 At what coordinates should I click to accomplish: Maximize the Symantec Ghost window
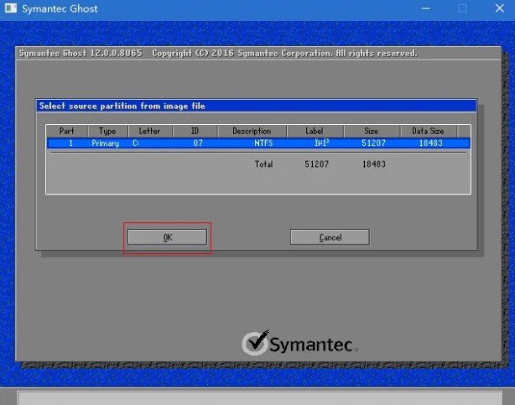[462, 8]
